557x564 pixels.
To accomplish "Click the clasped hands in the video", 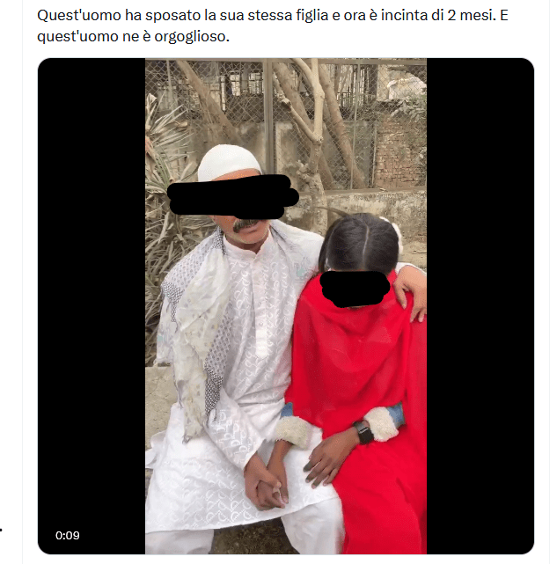I will pyautogui.click(x=268, y=480).
